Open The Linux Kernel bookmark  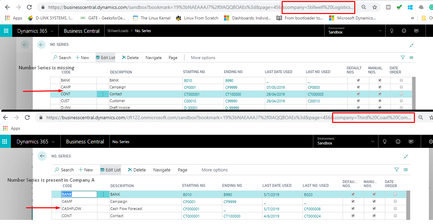(x=152, y=18)
